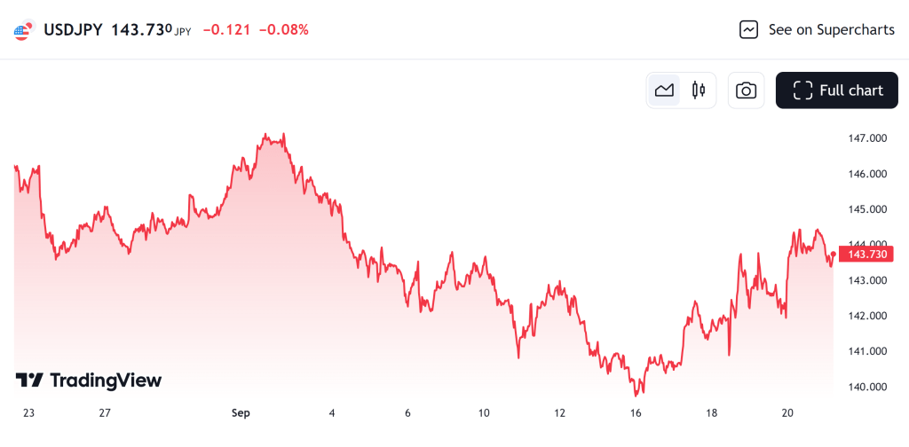This screenshot has width=909, height=447.
Task: Click the 16 date axis label
Action: (x=636, y=413)
